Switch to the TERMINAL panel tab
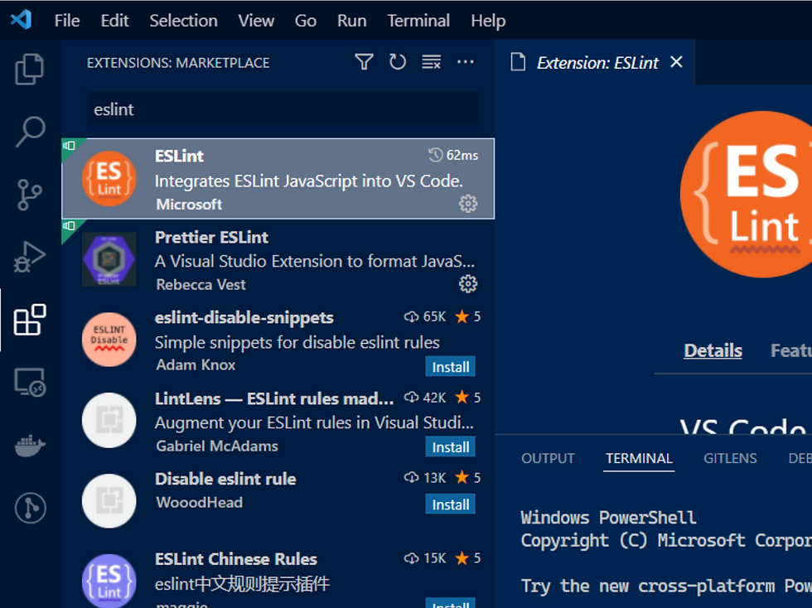812x608 pixels. click(x=639, y=458)
